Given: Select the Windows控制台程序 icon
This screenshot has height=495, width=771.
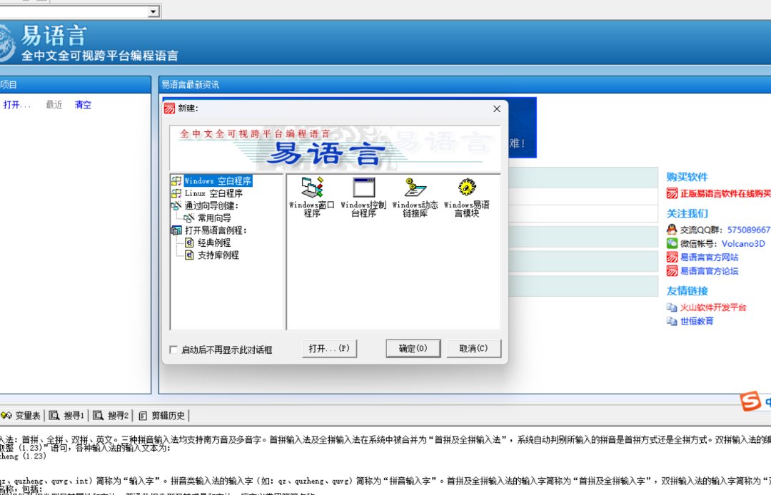Looking at the screenshot, I should pyautogui.click(x=363, y=188).
